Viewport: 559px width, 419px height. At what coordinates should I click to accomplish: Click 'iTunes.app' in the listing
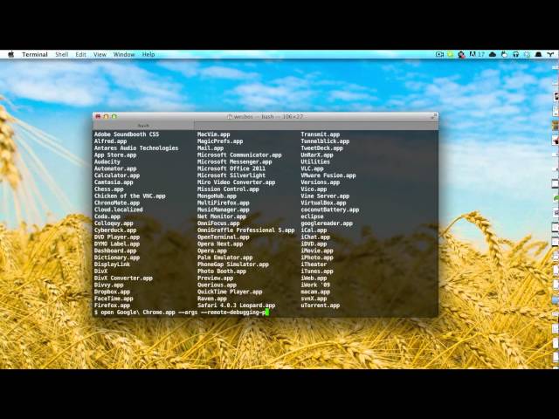(317, 271)
